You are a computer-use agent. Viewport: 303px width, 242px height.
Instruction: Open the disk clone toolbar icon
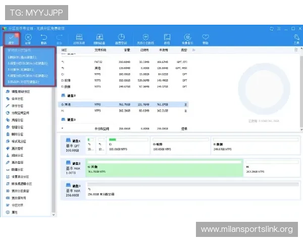click(99, 39)
